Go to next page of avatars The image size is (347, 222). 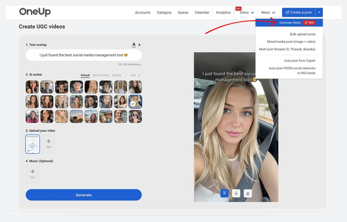click(x=139, y=75)
